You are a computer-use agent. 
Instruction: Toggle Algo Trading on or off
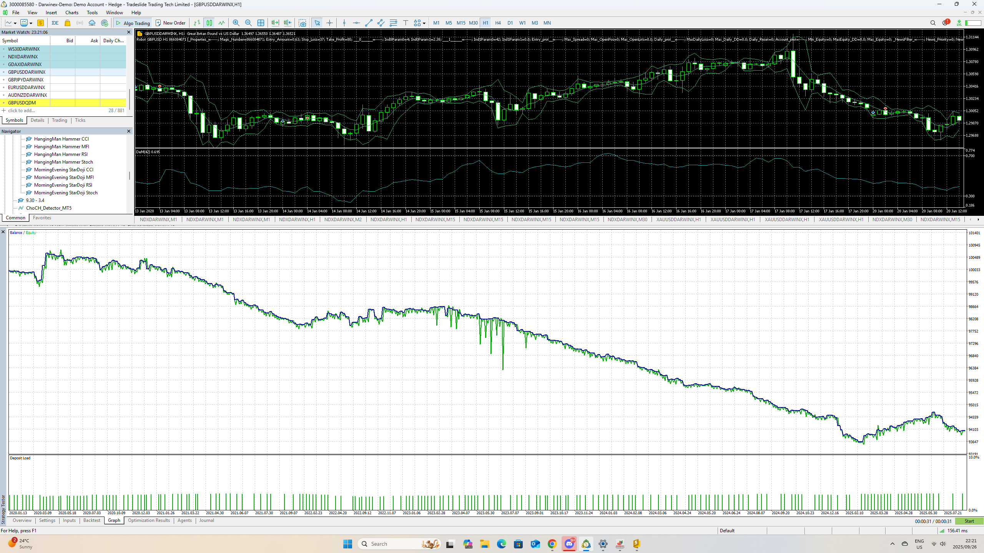point(133,23)
